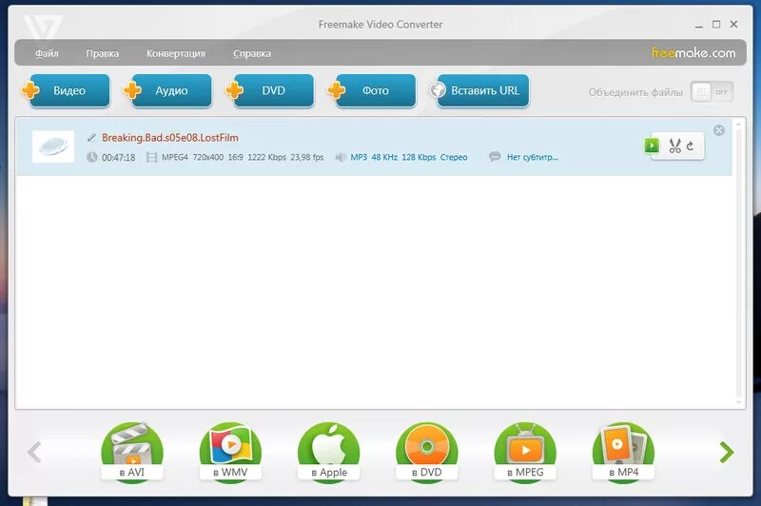Close the Freemake Video Converter window
The width and height of the screenshot is (761, 506).
pyautogui.click(x=733, y=25)
